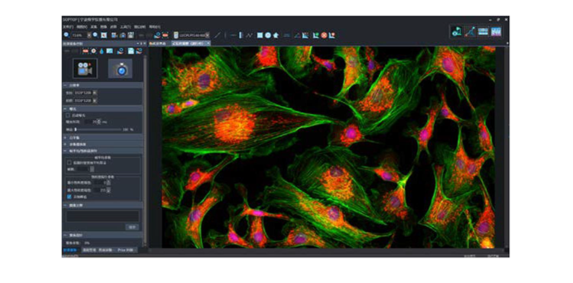Open the zoom percentage dropdown
This screenshot has width=573, height=283.
pos(89,35)
